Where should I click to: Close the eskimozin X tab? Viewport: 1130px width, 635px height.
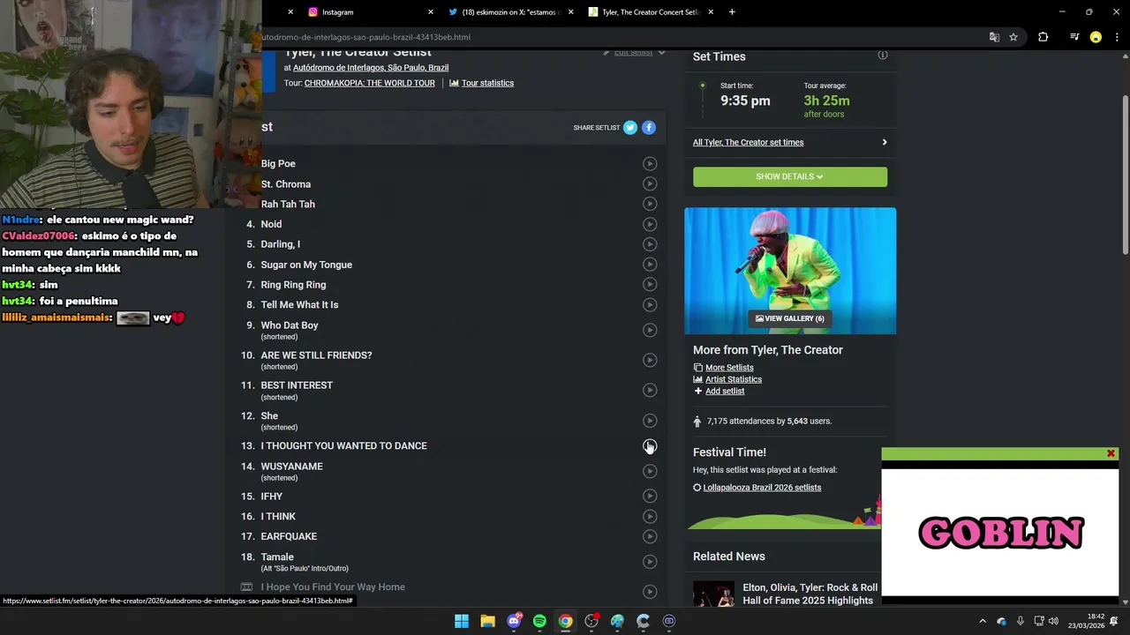570,12
